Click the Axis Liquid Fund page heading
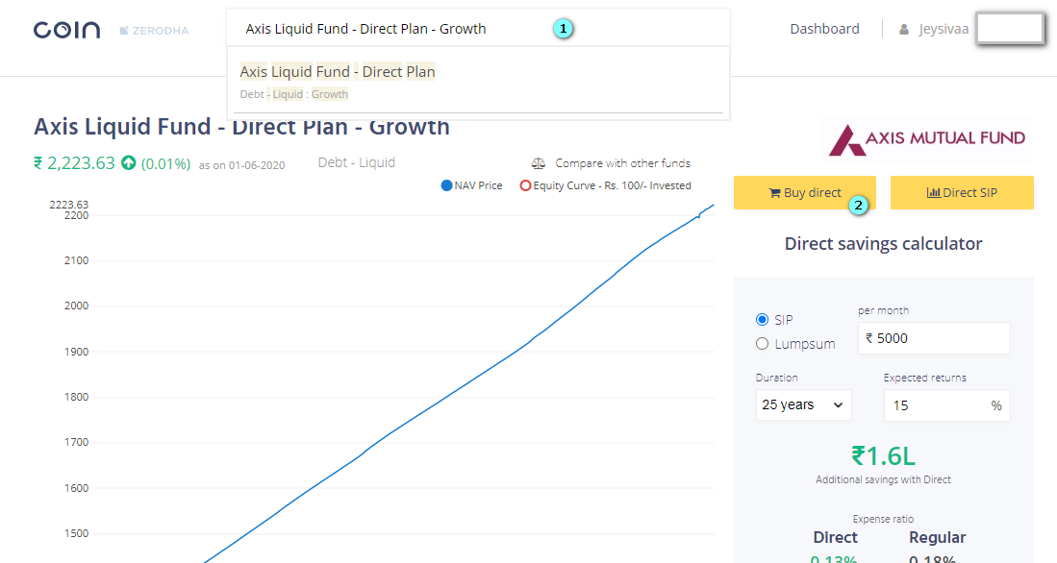 pos(241,127)
